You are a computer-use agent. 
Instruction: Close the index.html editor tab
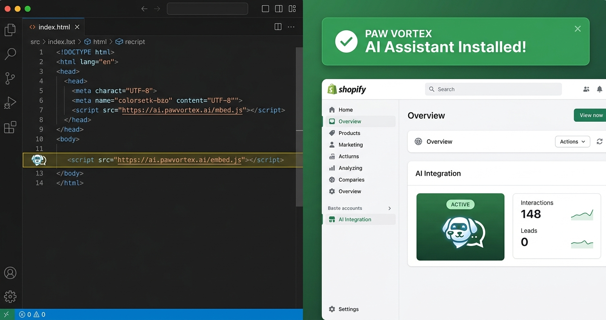point(77,27)
